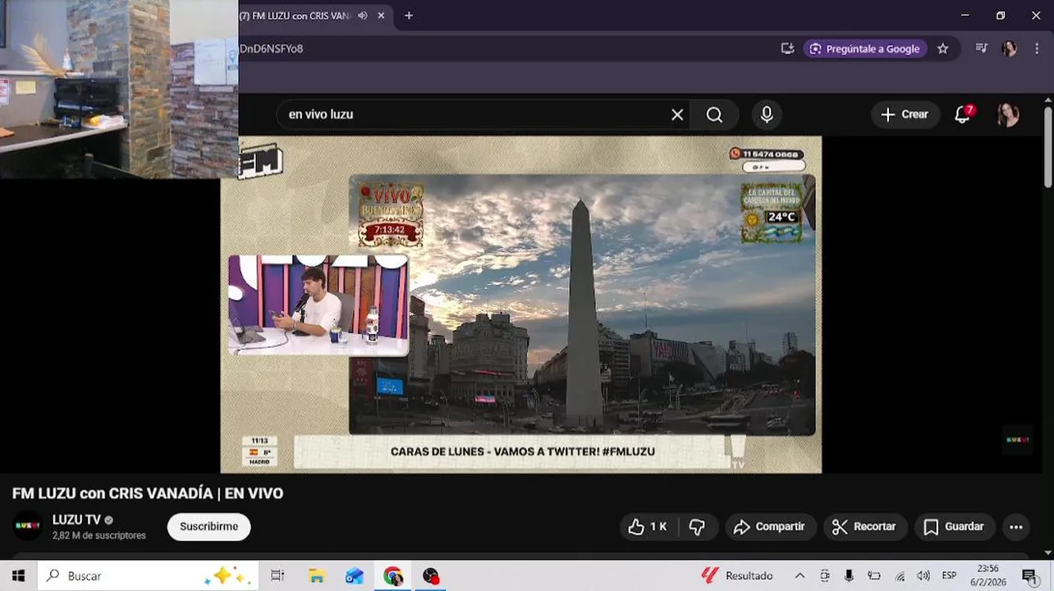
Task: Open the more actions three-dot menu
Action: click(1016, 527)
